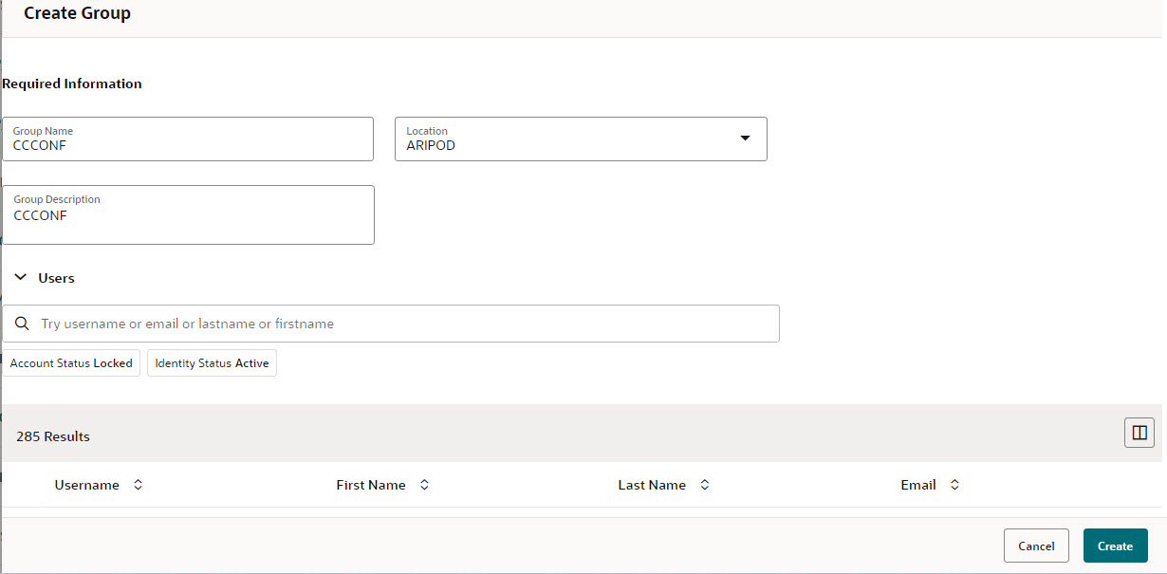Click the Create button
1167x574 pixels.
pos(1115,546)
